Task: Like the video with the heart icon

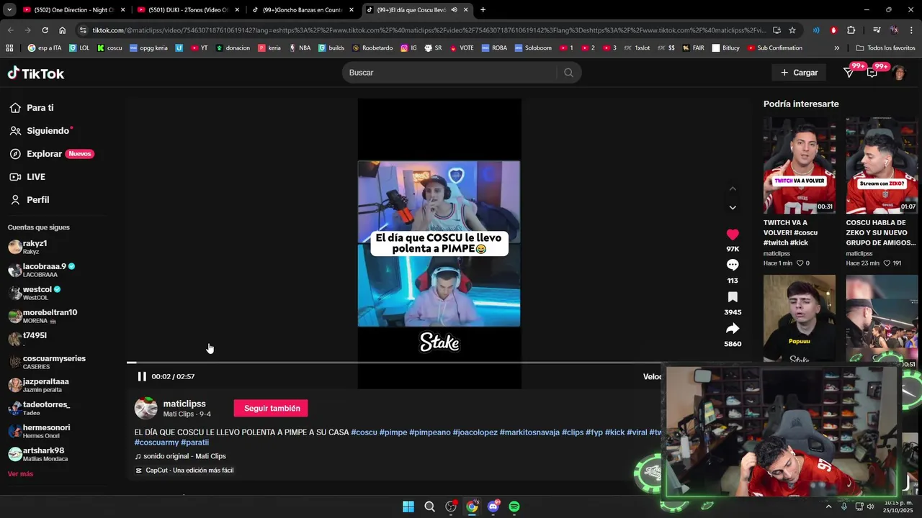Action: pyautogui.click(x=733, y=235)
